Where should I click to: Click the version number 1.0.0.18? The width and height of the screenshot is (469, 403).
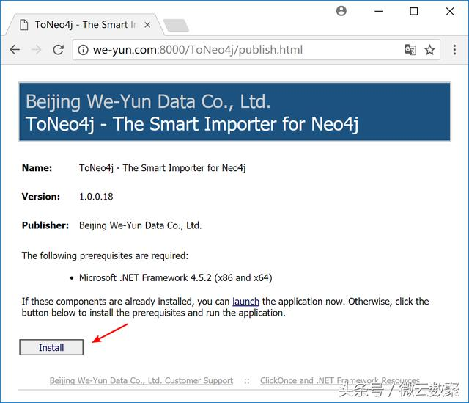(x=96, y=197)
